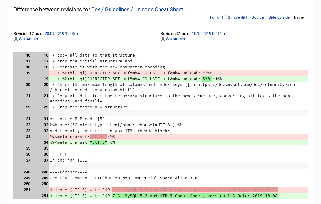
Task: Open the revision 21 date dropdown arrow
Action: pos(225,33)
